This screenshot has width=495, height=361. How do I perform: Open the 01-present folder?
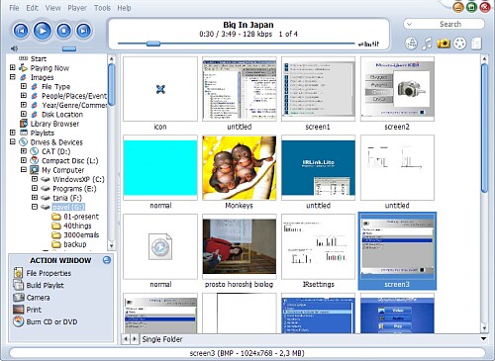[x=81, y=217]
